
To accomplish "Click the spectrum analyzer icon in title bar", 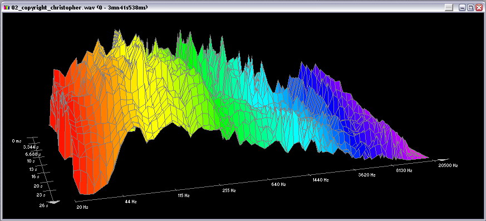I will tap(7, 7).
